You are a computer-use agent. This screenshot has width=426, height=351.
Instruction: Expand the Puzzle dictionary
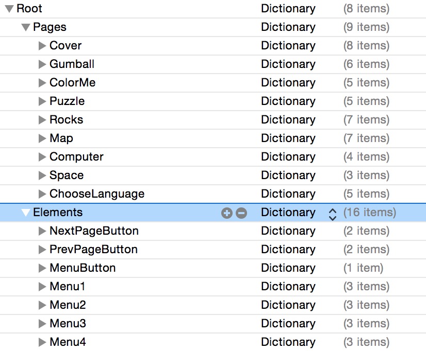[42, 101]
